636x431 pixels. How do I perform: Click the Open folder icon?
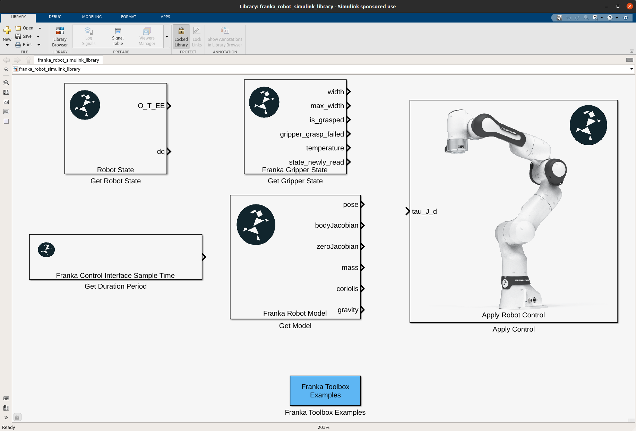pyautogui.click(x=18, y=28)
